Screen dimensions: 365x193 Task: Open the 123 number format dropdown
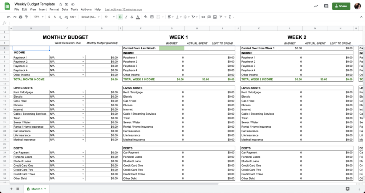[73, 17]
